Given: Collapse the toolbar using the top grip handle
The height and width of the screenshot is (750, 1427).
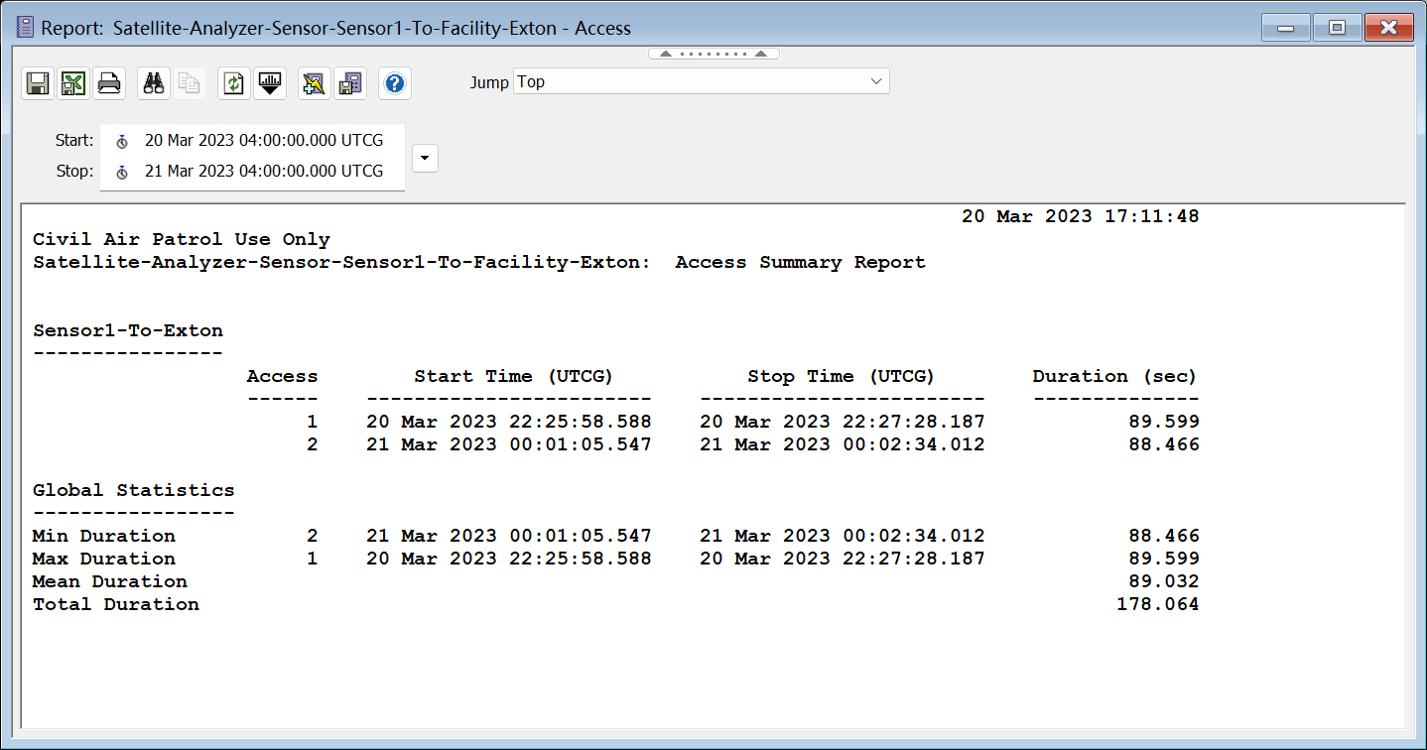Looking at the screenshot, I should [713, 54].
